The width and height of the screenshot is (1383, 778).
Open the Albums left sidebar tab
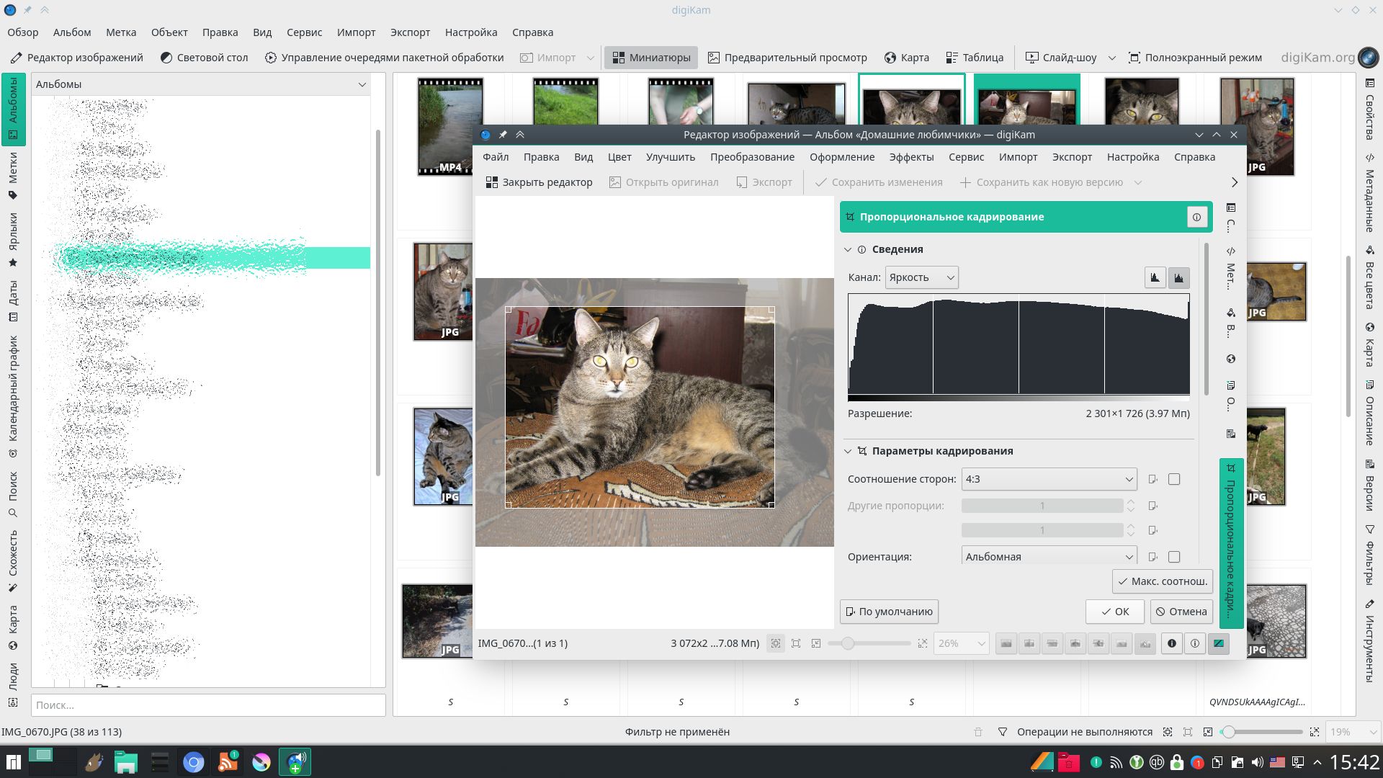[x=13, y=109]
